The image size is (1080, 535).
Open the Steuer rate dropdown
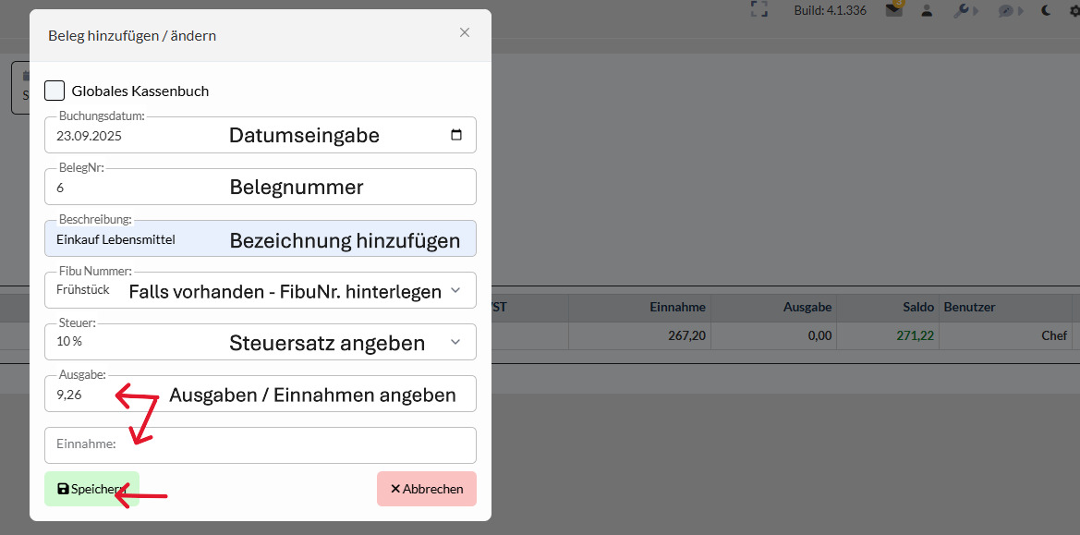(x=455, y=342)
